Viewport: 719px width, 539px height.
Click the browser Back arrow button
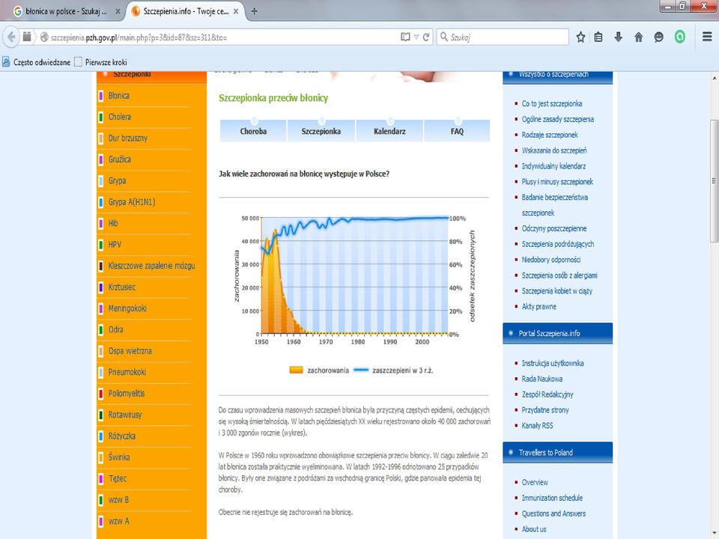pos(11,37)
